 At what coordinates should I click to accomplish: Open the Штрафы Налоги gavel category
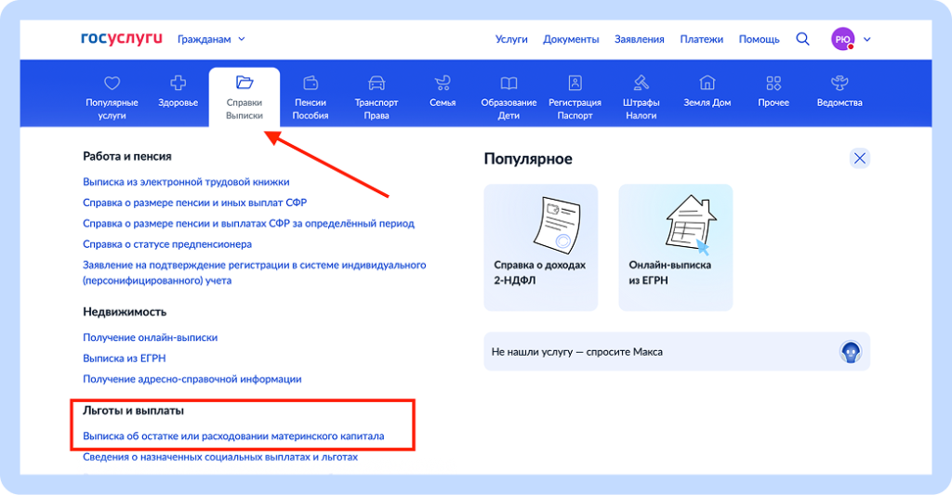point(641,98)
